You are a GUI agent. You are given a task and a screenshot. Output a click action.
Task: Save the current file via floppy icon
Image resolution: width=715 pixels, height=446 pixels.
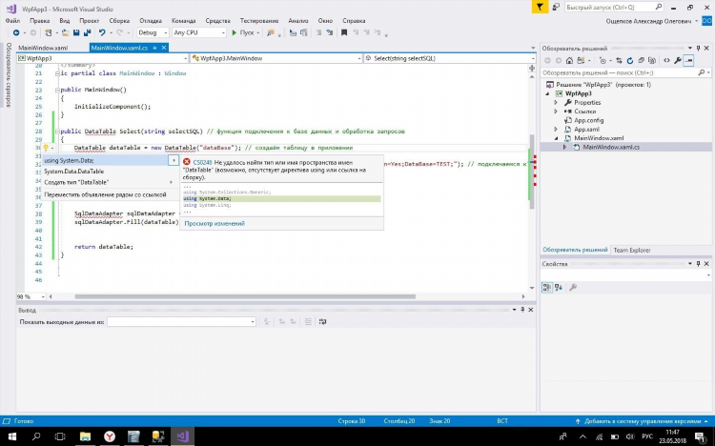click(x=76, y=32)
